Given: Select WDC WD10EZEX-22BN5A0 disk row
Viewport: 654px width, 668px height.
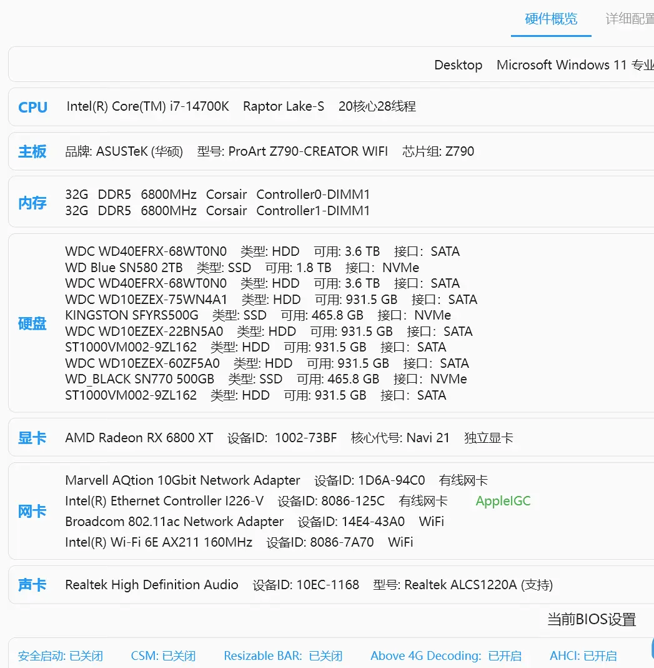Looking at the screenshot, I should pos(269,331).
